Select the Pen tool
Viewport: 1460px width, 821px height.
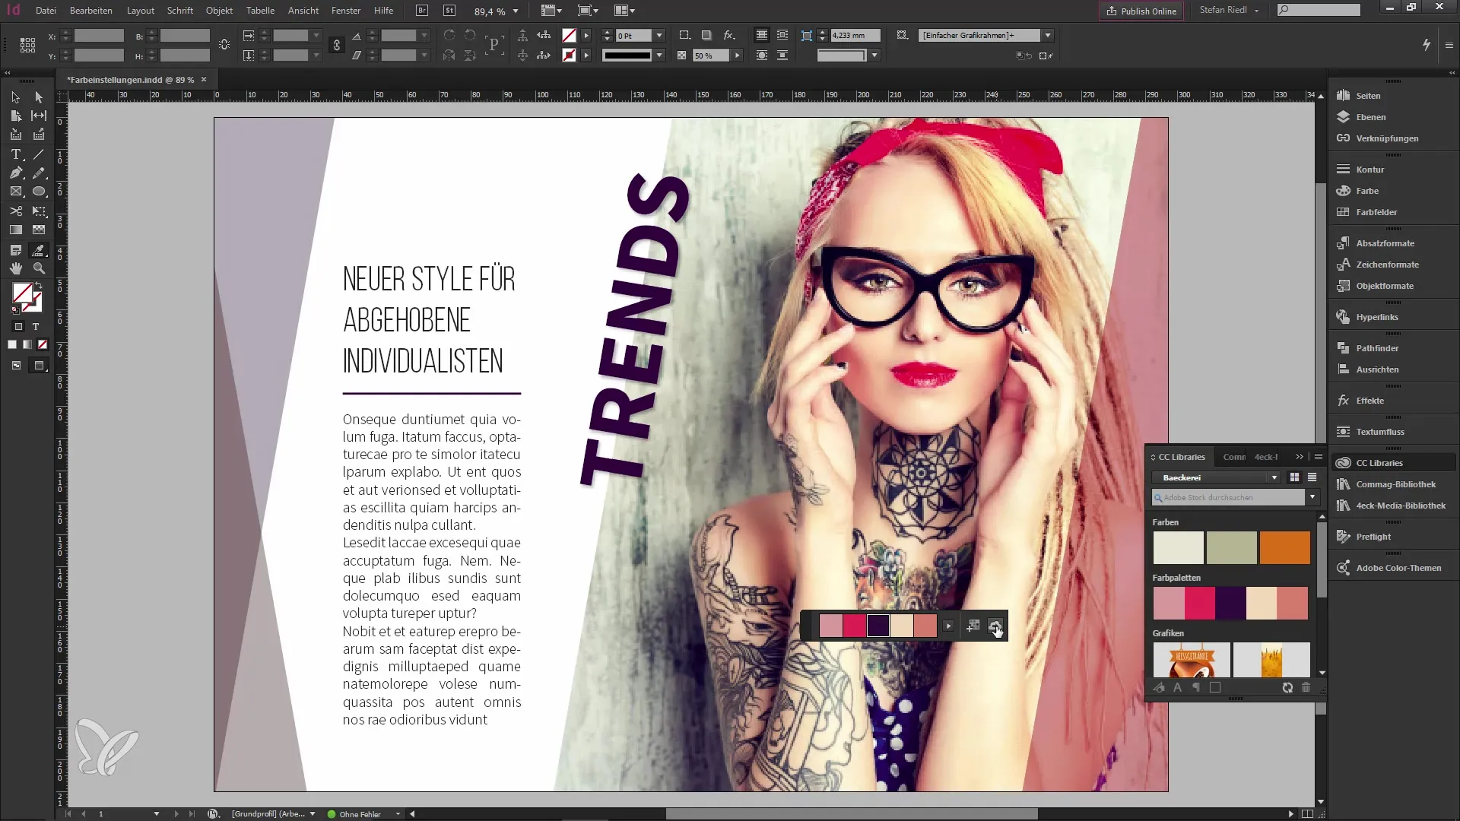pyautogui.click(x=15, y=173)
